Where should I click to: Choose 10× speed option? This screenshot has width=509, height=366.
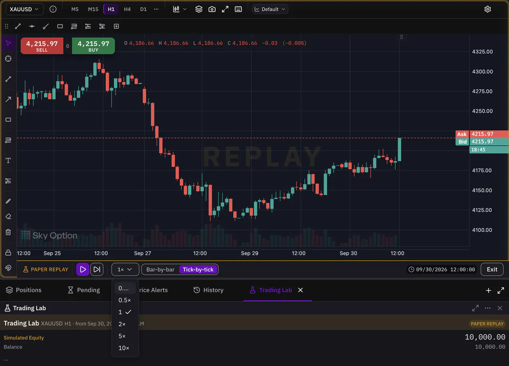pyautogui.click(x=125, y=348)
